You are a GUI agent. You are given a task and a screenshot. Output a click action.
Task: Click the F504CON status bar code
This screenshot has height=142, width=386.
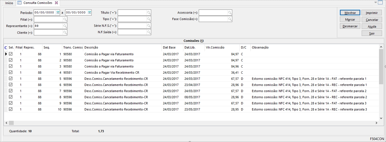pyautogui.click(x=377, y=139)
